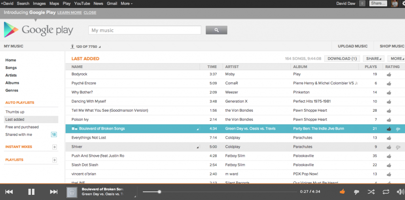Click the volume speaker icon
Screen dimensions: 405x200
[400, 192]
